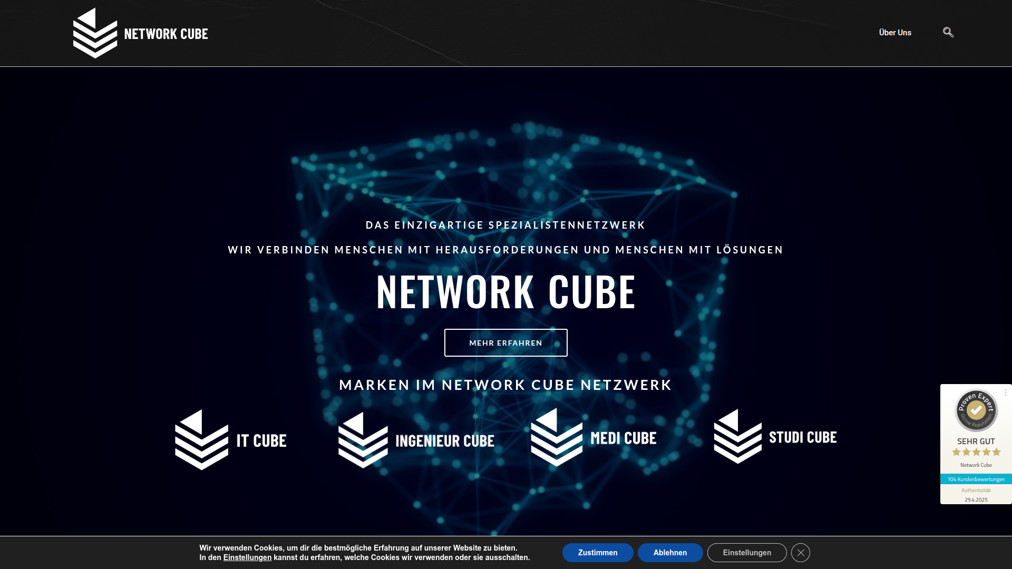Click the DAS EINZIGARTIGE SPEZIALISTENNETZWERK tagline

(x=505, y=225)
